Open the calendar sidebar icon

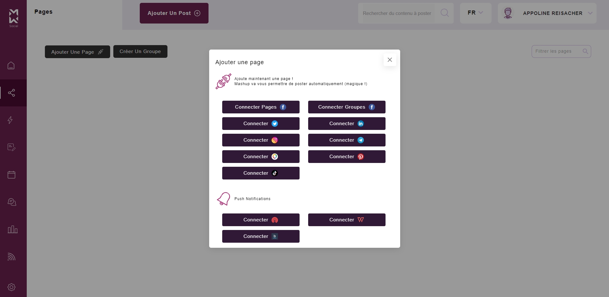click(x=11, y=175)
